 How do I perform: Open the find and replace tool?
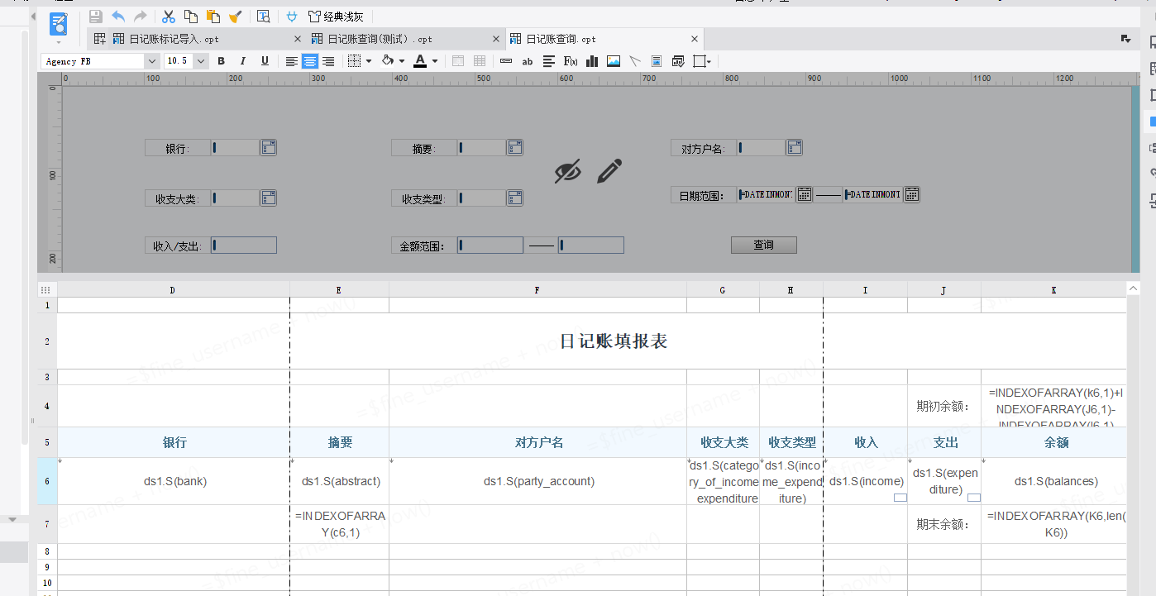point(264,17)
